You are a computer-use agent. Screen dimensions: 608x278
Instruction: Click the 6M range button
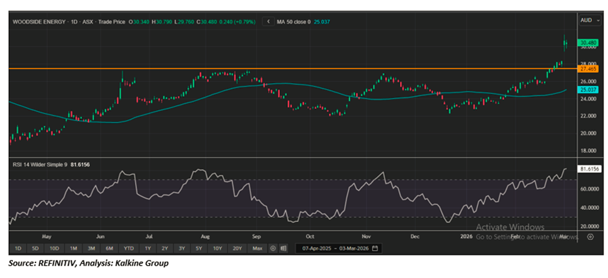(x=110, y=248)
